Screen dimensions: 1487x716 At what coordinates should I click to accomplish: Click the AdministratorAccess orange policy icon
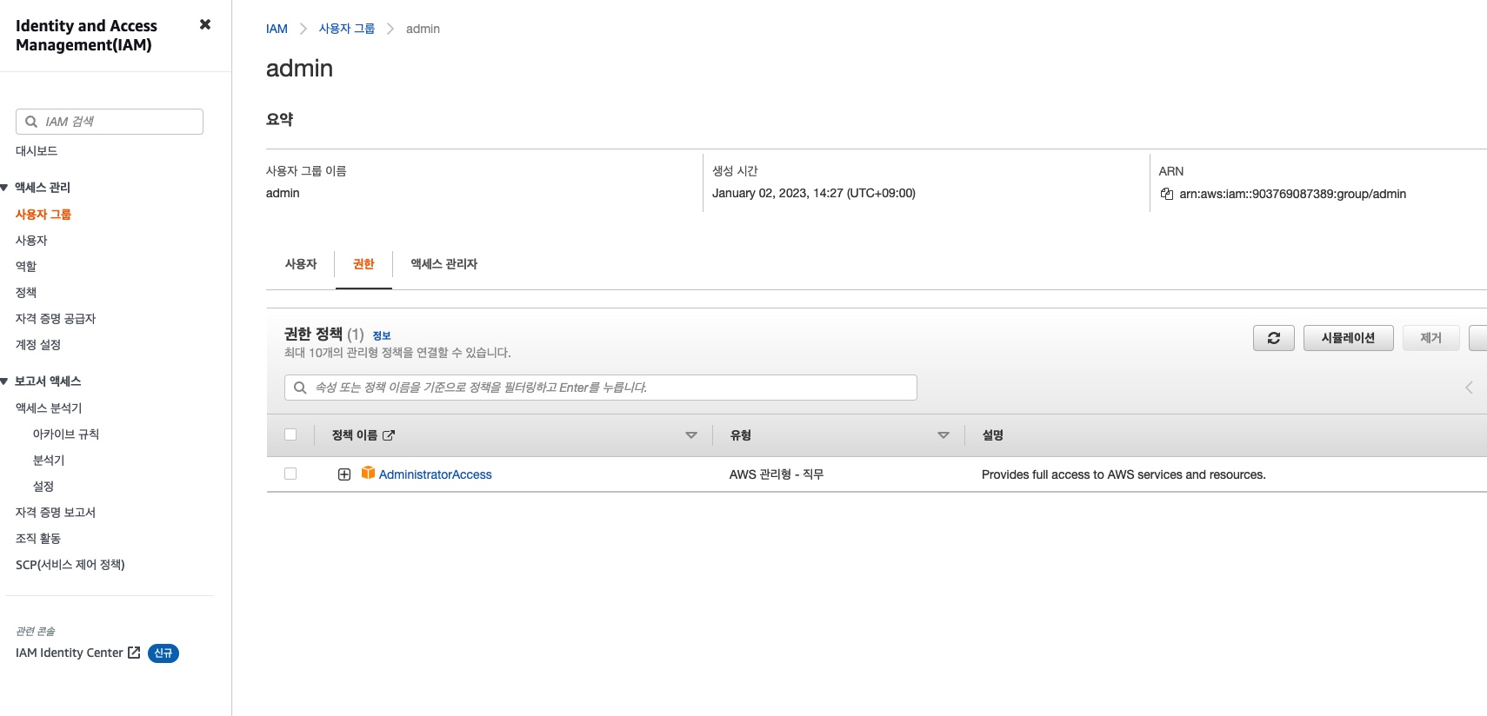pyautogui.click(x=369, y=473)
